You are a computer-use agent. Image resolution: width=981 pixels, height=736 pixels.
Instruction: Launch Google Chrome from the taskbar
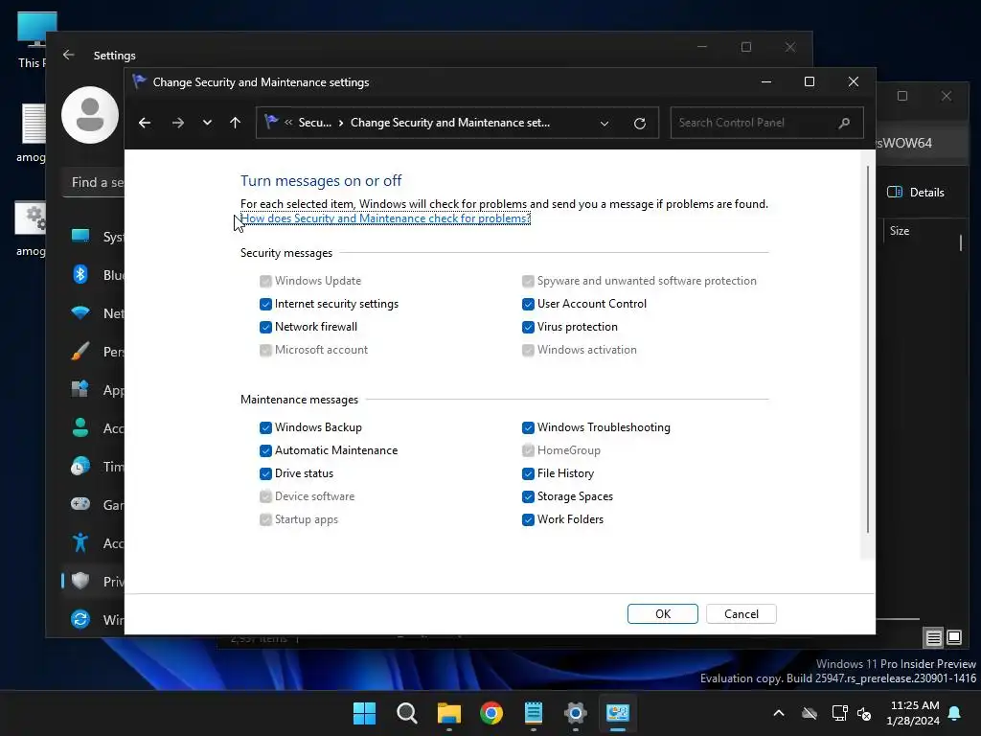point(491,713)
